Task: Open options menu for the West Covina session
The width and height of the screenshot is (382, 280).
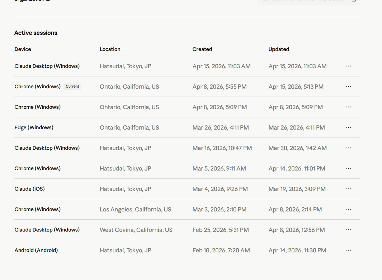Action: coord(349,230)
